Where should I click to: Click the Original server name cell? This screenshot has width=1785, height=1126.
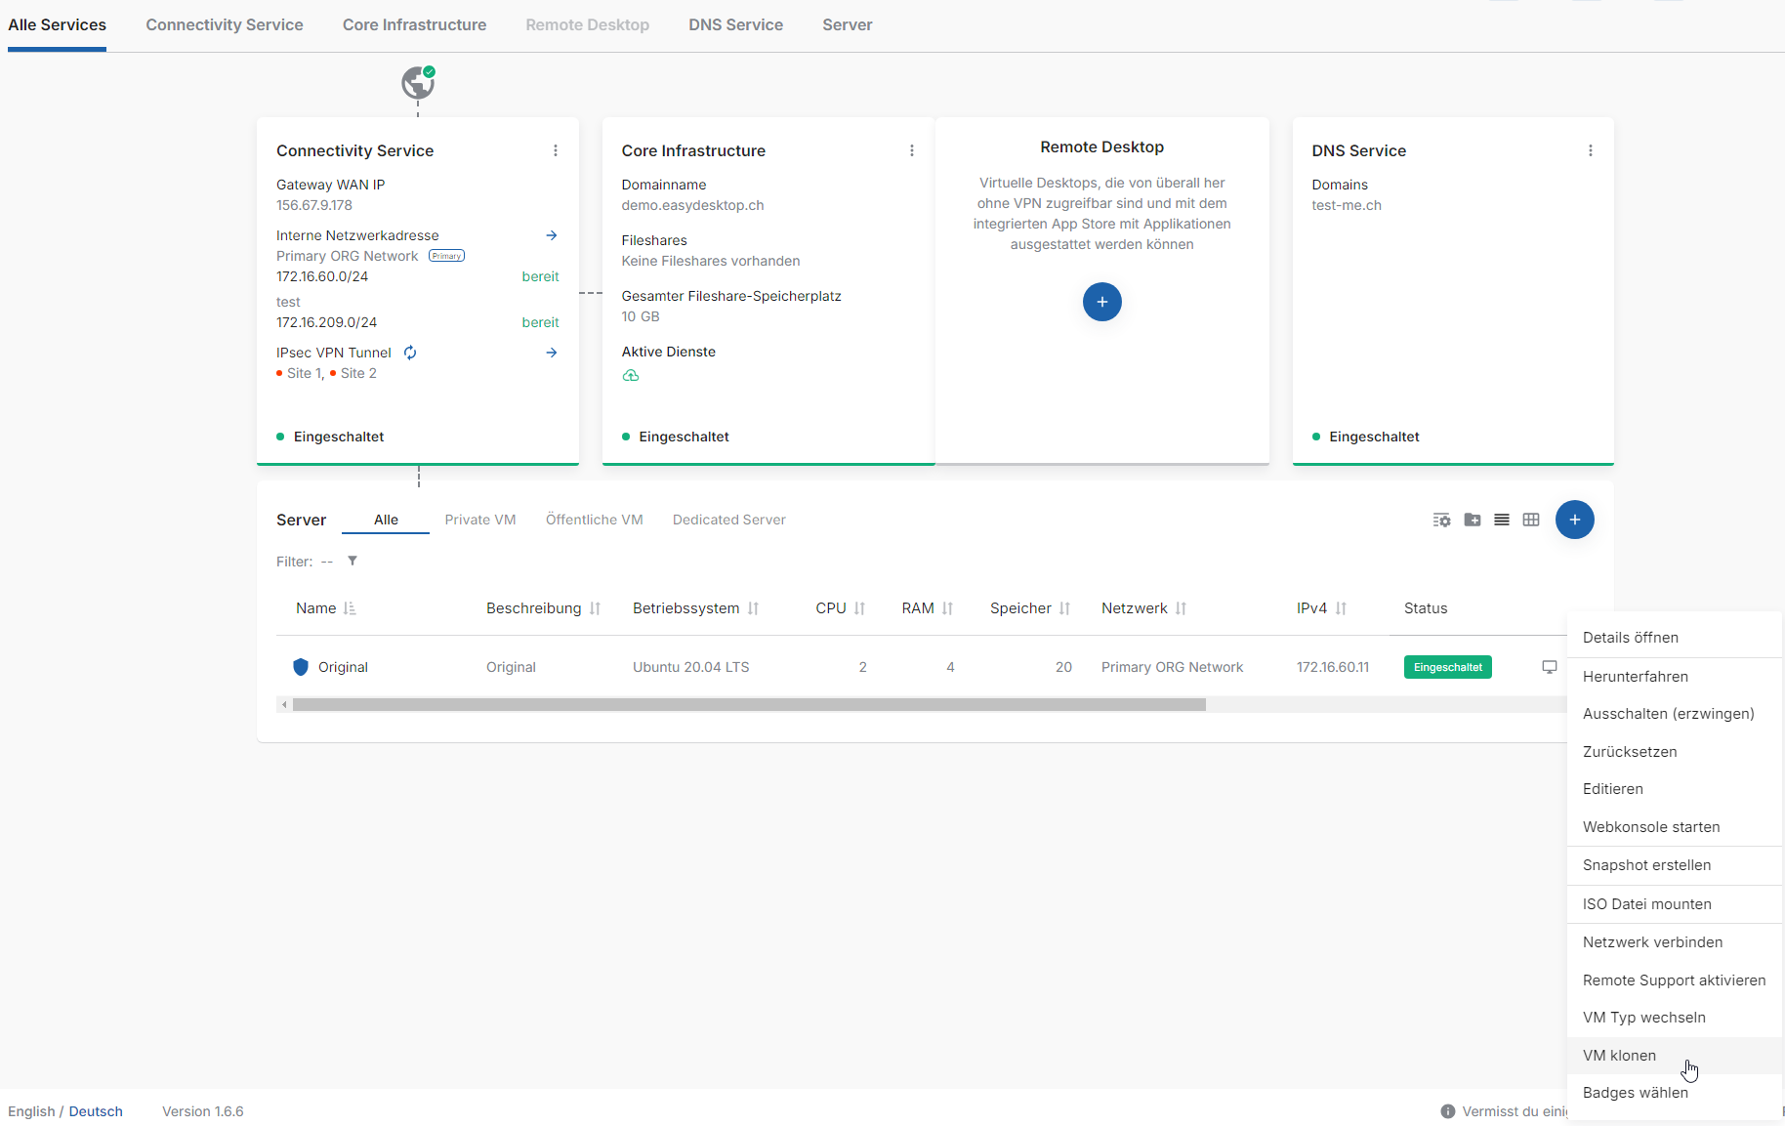pyautogui.click(x=343, y=667)
